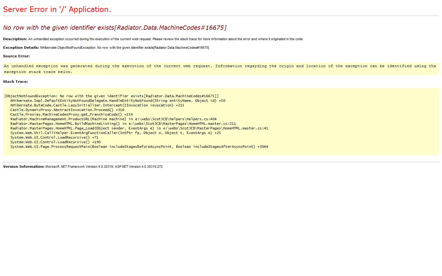
Task: Click the 'Description:' label
Action: pyautogui.click(x=15, y=39)
